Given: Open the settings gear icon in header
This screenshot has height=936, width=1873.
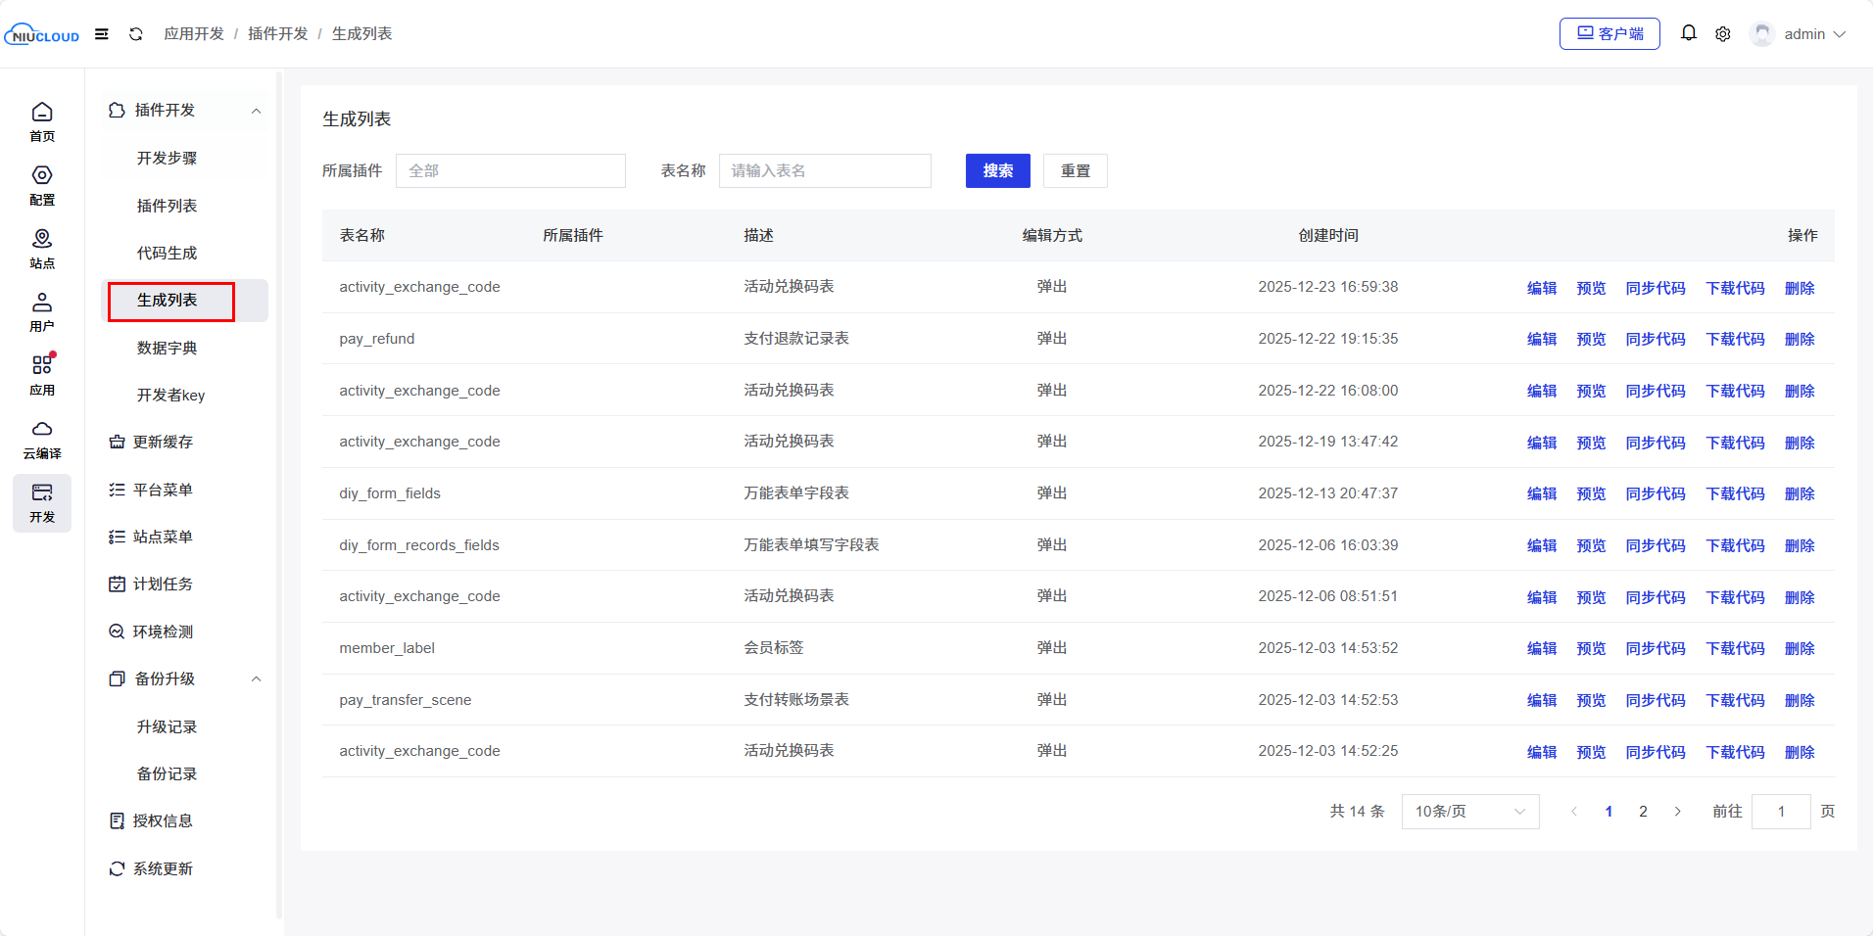Looking at the screenshot, I should (1722, 34).
